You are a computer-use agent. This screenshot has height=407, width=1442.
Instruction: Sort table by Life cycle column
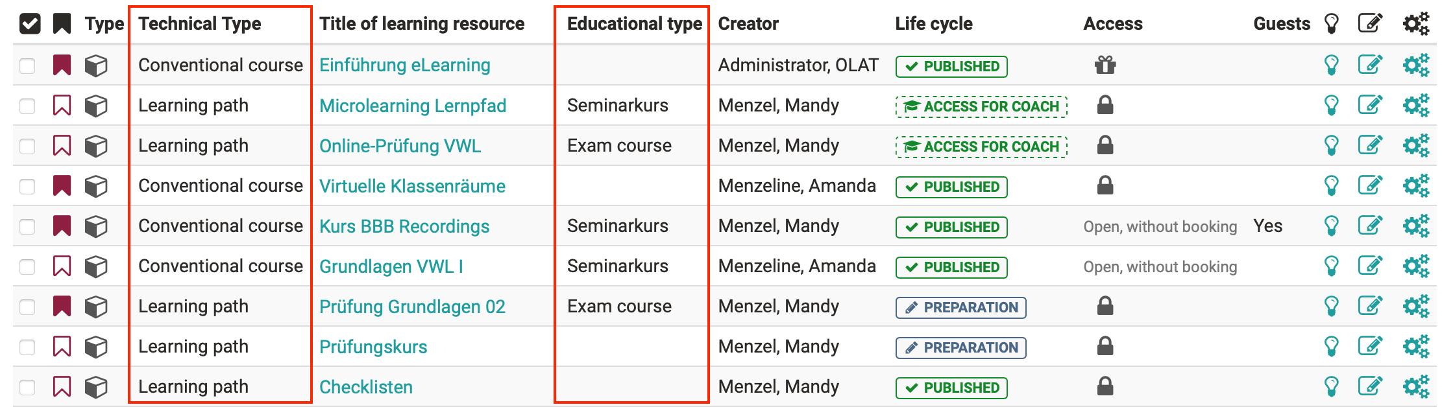point(933,24)
